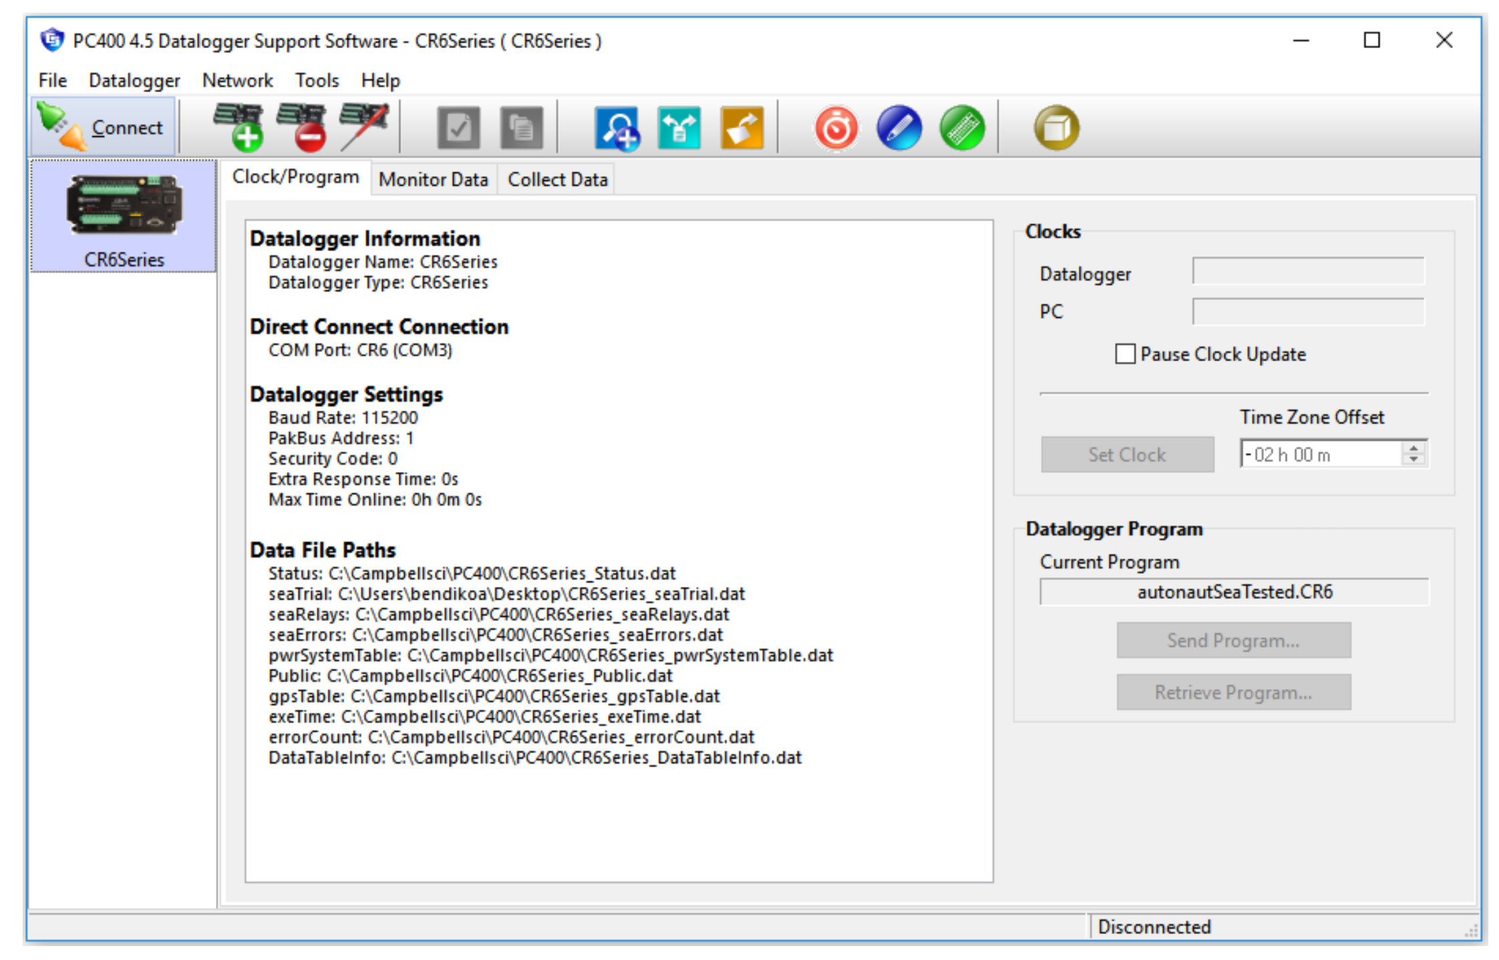Image resolution: width=1499 pixels, height=960 pixels.
Task: Open Card Convert orange icon
Action: [741, 128]
